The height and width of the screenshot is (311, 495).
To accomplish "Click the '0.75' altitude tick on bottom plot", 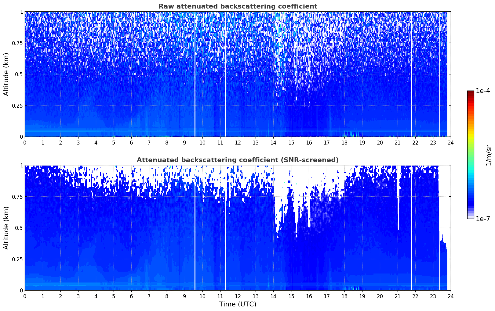I will (x=17, y=197).
